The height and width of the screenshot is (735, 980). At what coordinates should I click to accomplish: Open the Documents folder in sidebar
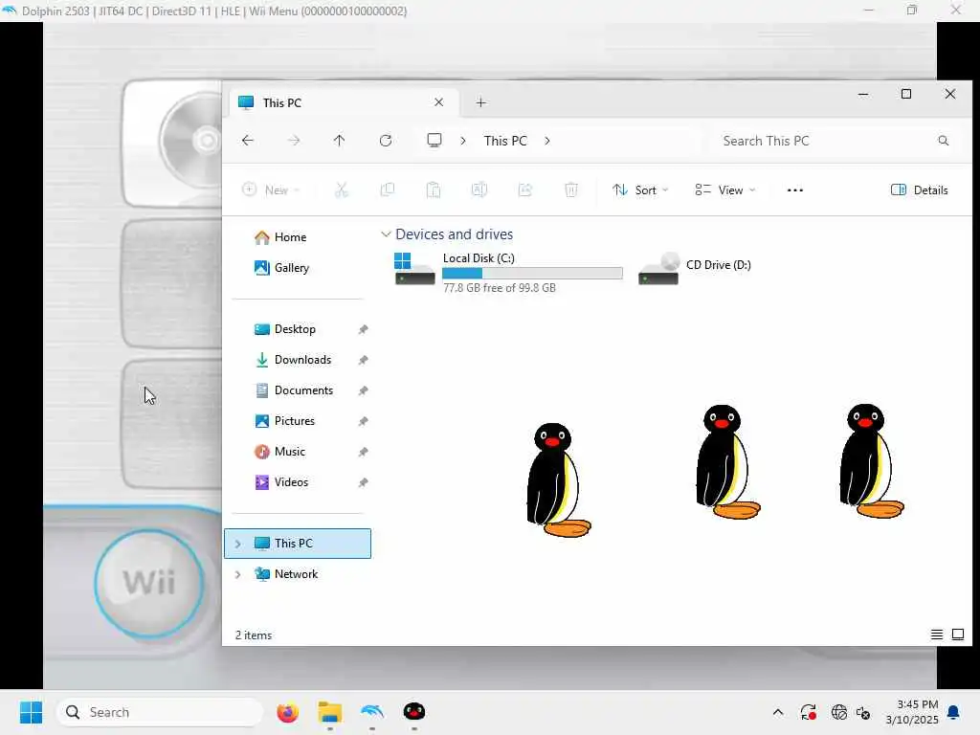(303, 390)
